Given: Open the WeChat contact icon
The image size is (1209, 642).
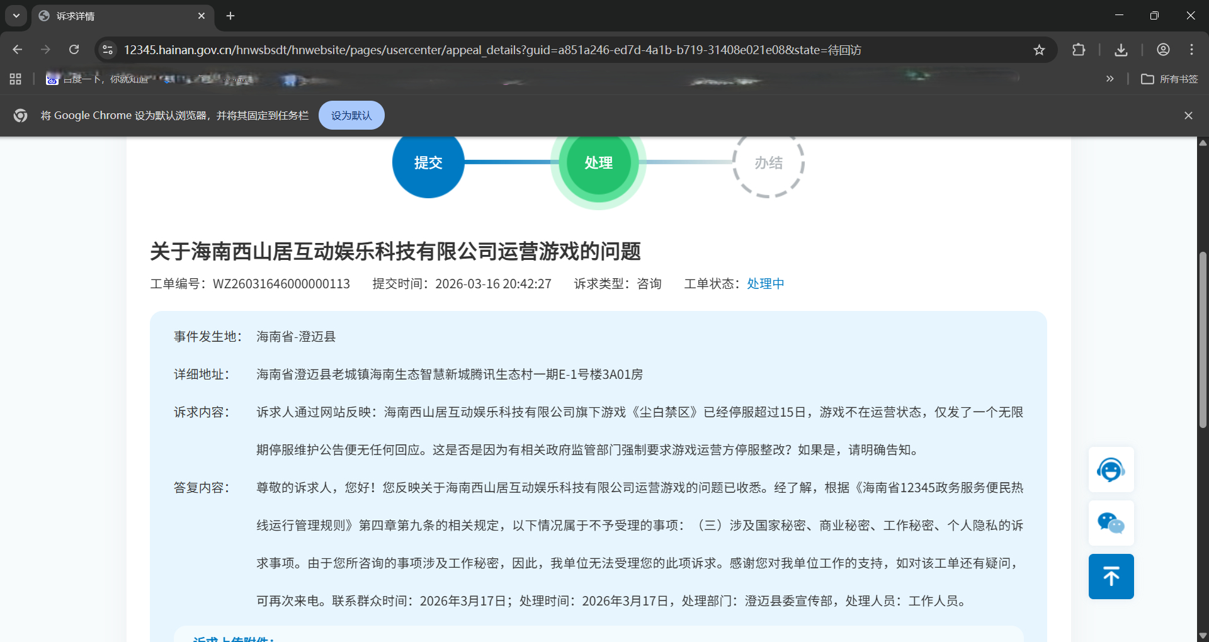Looking at the screenshot, I should coord(1111,523).
